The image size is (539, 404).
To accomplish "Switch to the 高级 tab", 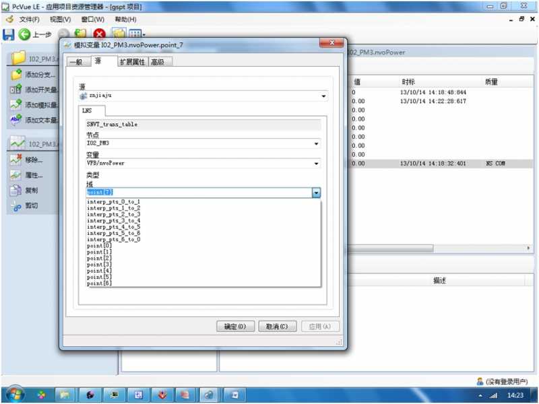I will pyautogui.click(x=158, y=62).
